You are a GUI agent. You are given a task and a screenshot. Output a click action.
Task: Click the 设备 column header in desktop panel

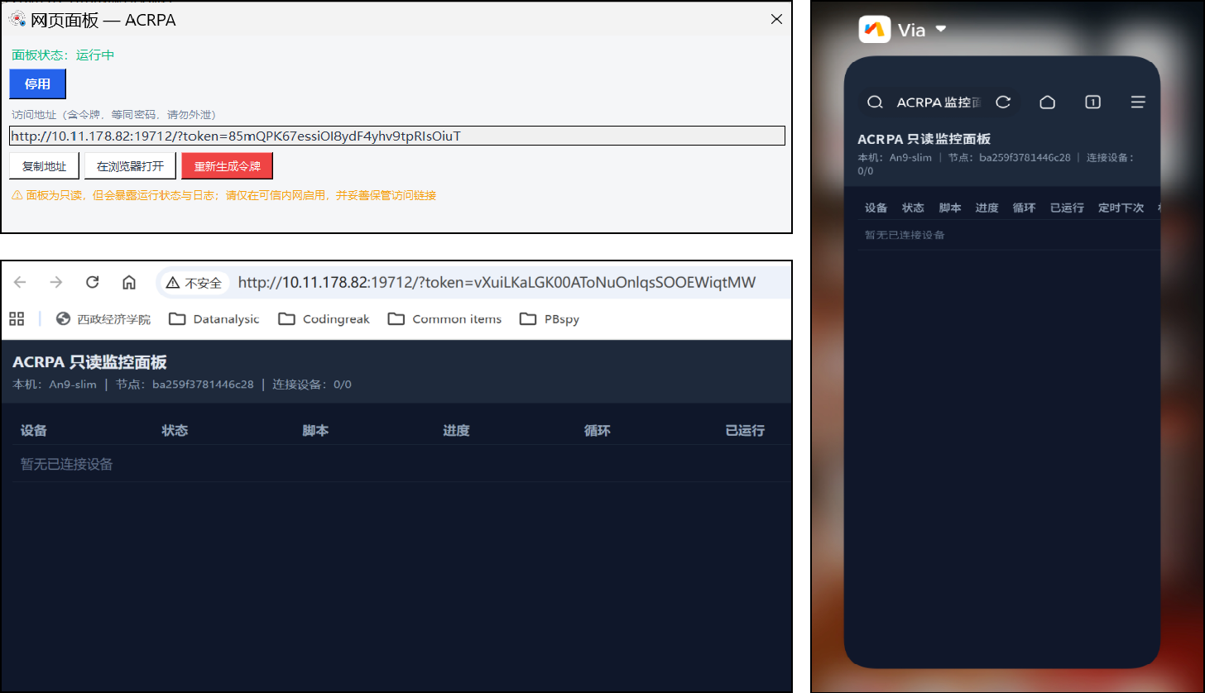(34, 431)
